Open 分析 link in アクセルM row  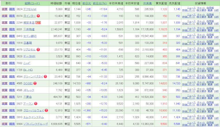point(216,10)
